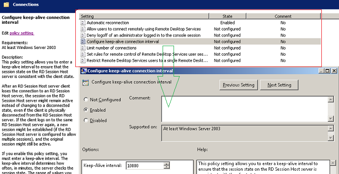Click icon beside Allow users to connect remotely

pos(83,29)
